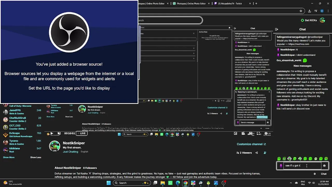Image resolution: width=332 pixels, height=187 pixels.
Task: Play the stream video
Action: (x=52, y=133)
